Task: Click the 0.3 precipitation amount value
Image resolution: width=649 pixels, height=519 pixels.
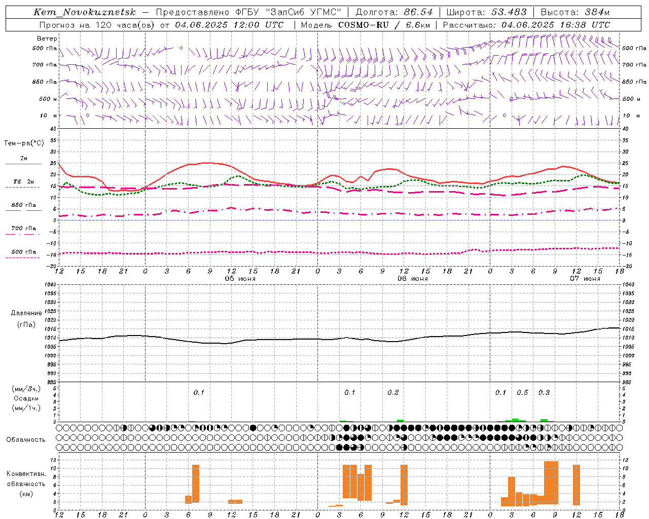Action: click(544, 393)
